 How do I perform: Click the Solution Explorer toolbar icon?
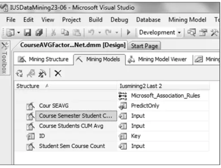(191, 32)
